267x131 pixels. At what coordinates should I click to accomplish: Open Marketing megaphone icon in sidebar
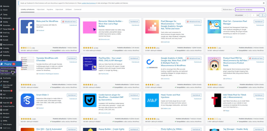tap(1, 55)
